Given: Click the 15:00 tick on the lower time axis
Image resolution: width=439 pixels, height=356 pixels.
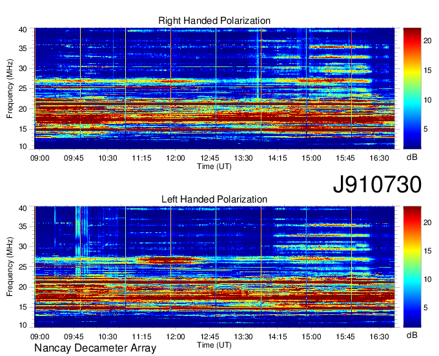Looking at the screenshot, I should point(311,337).
